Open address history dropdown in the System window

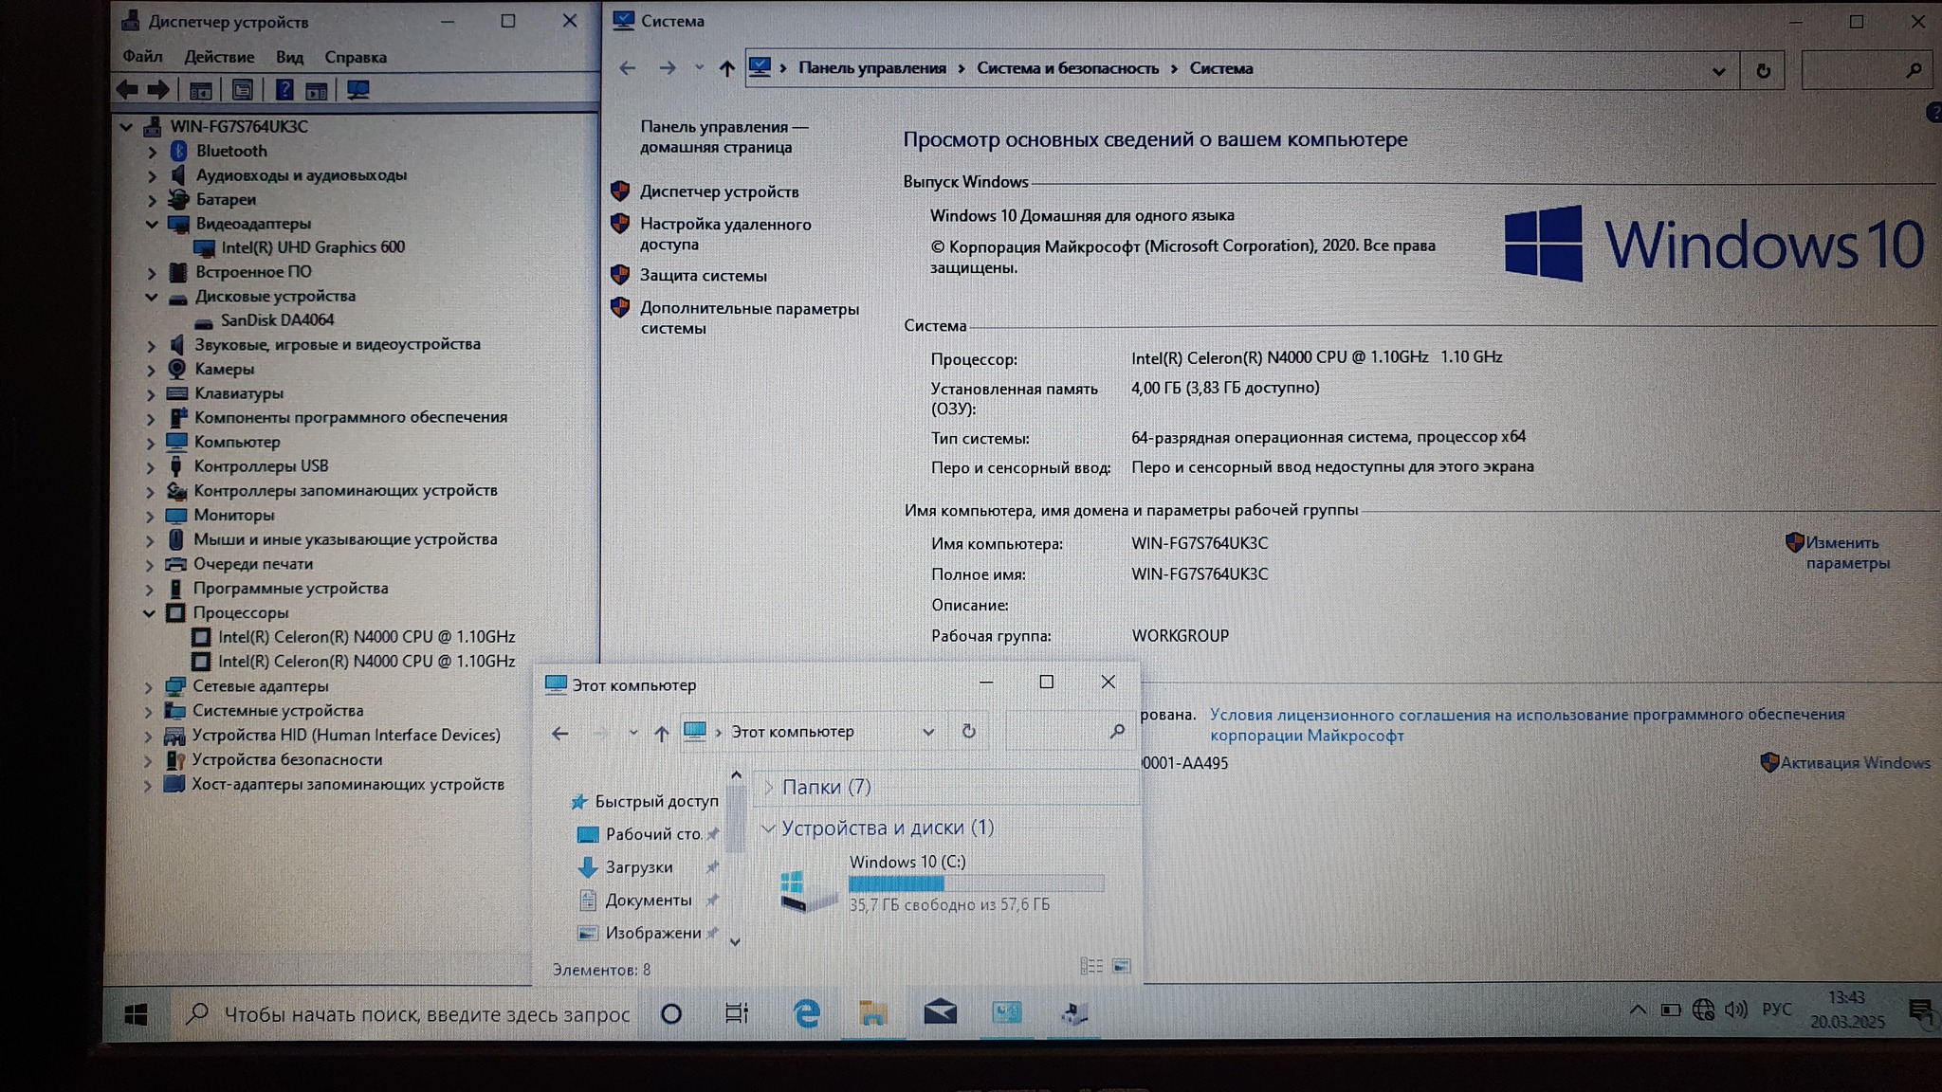(x=1718, y=71)
